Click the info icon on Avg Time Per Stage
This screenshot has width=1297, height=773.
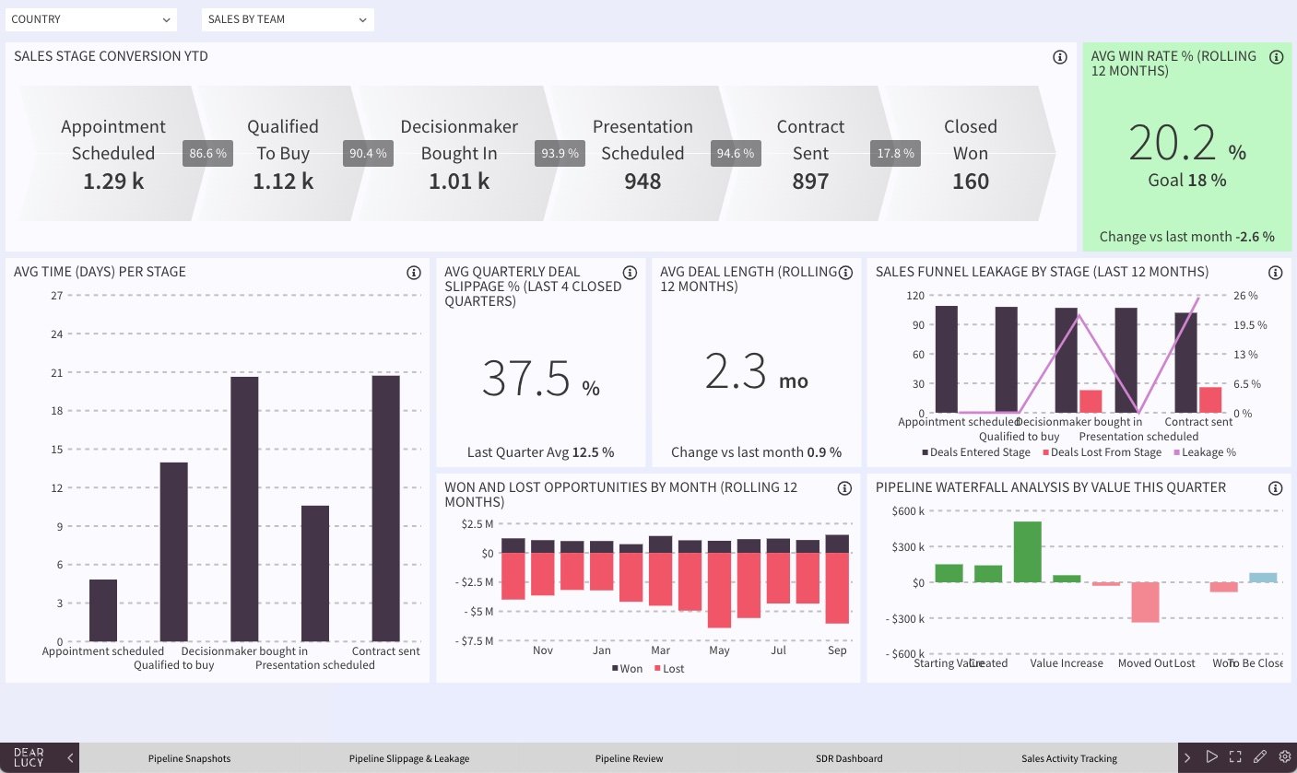click(x=414, y=272)
